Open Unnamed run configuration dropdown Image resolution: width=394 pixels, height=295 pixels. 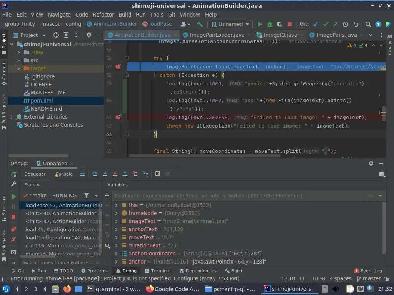(x=230, y=24)
